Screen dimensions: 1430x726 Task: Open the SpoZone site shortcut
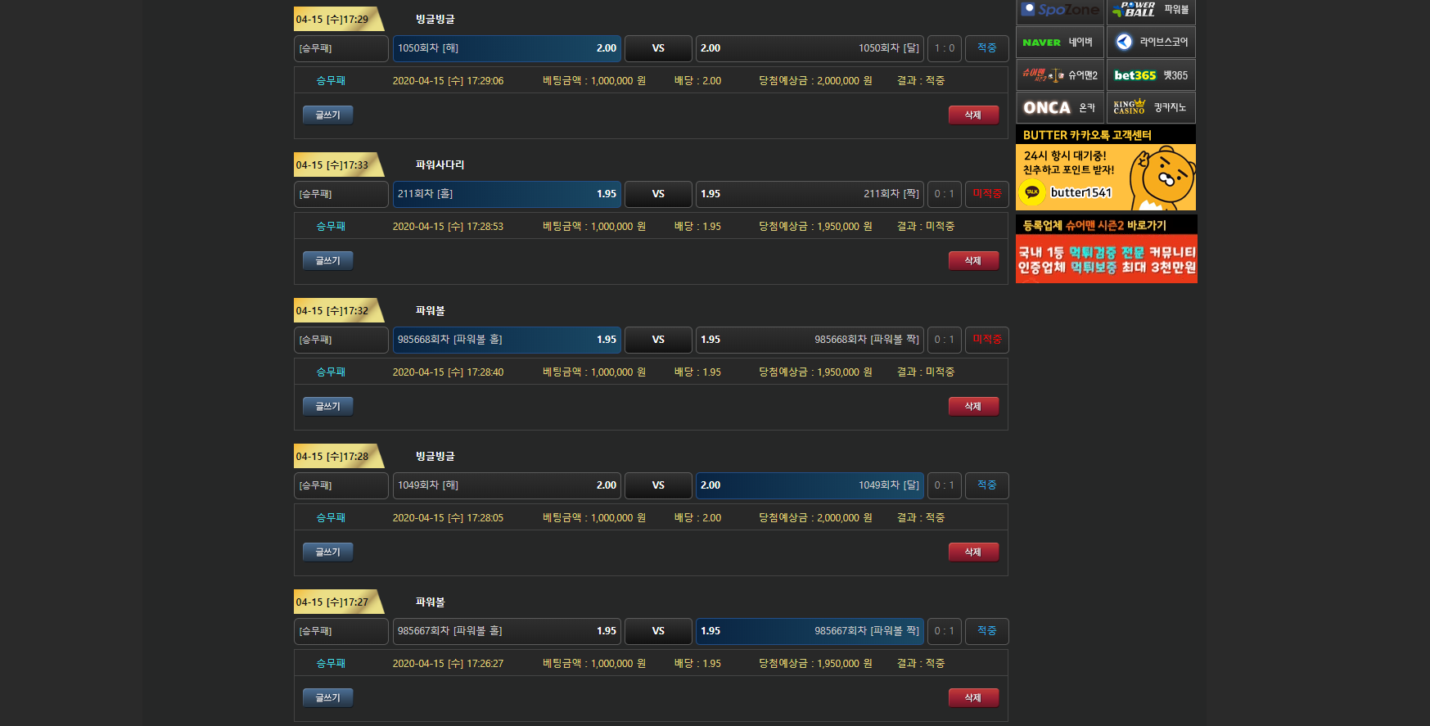tap(1060, 11)
